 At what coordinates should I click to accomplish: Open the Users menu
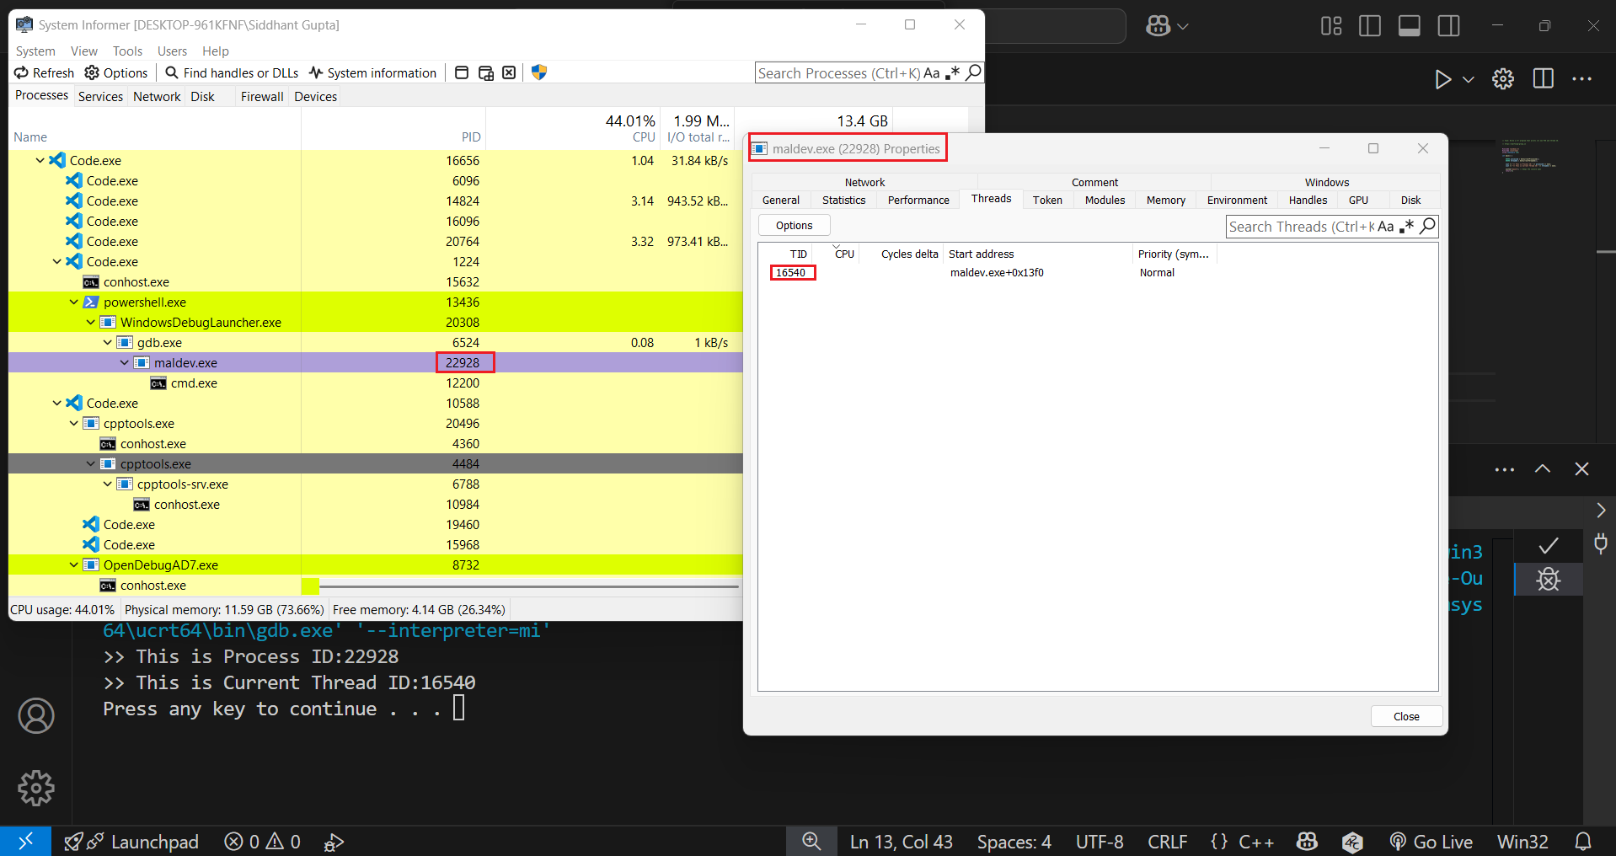pyautogui.click(x=172, y=51)
